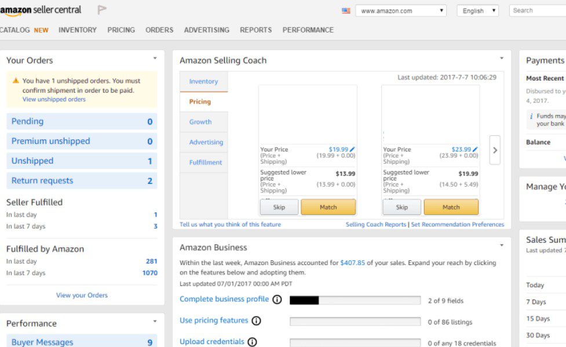Screen dimensions: 566x347
Task: Edit the $19.99 price pencil icon
Action: [353, 149]
